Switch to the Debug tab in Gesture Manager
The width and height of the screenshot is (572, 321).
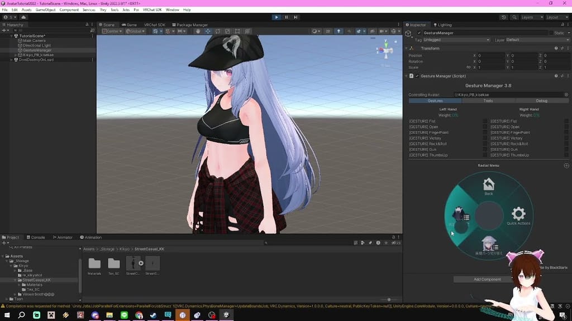[542, 101]
